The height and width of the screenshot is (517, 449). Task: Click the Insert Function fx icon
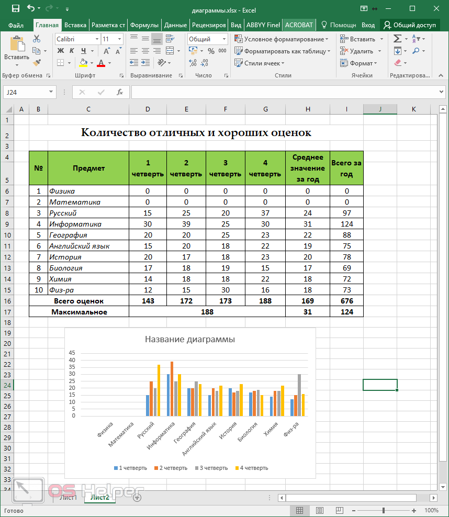tap(120, 92)
